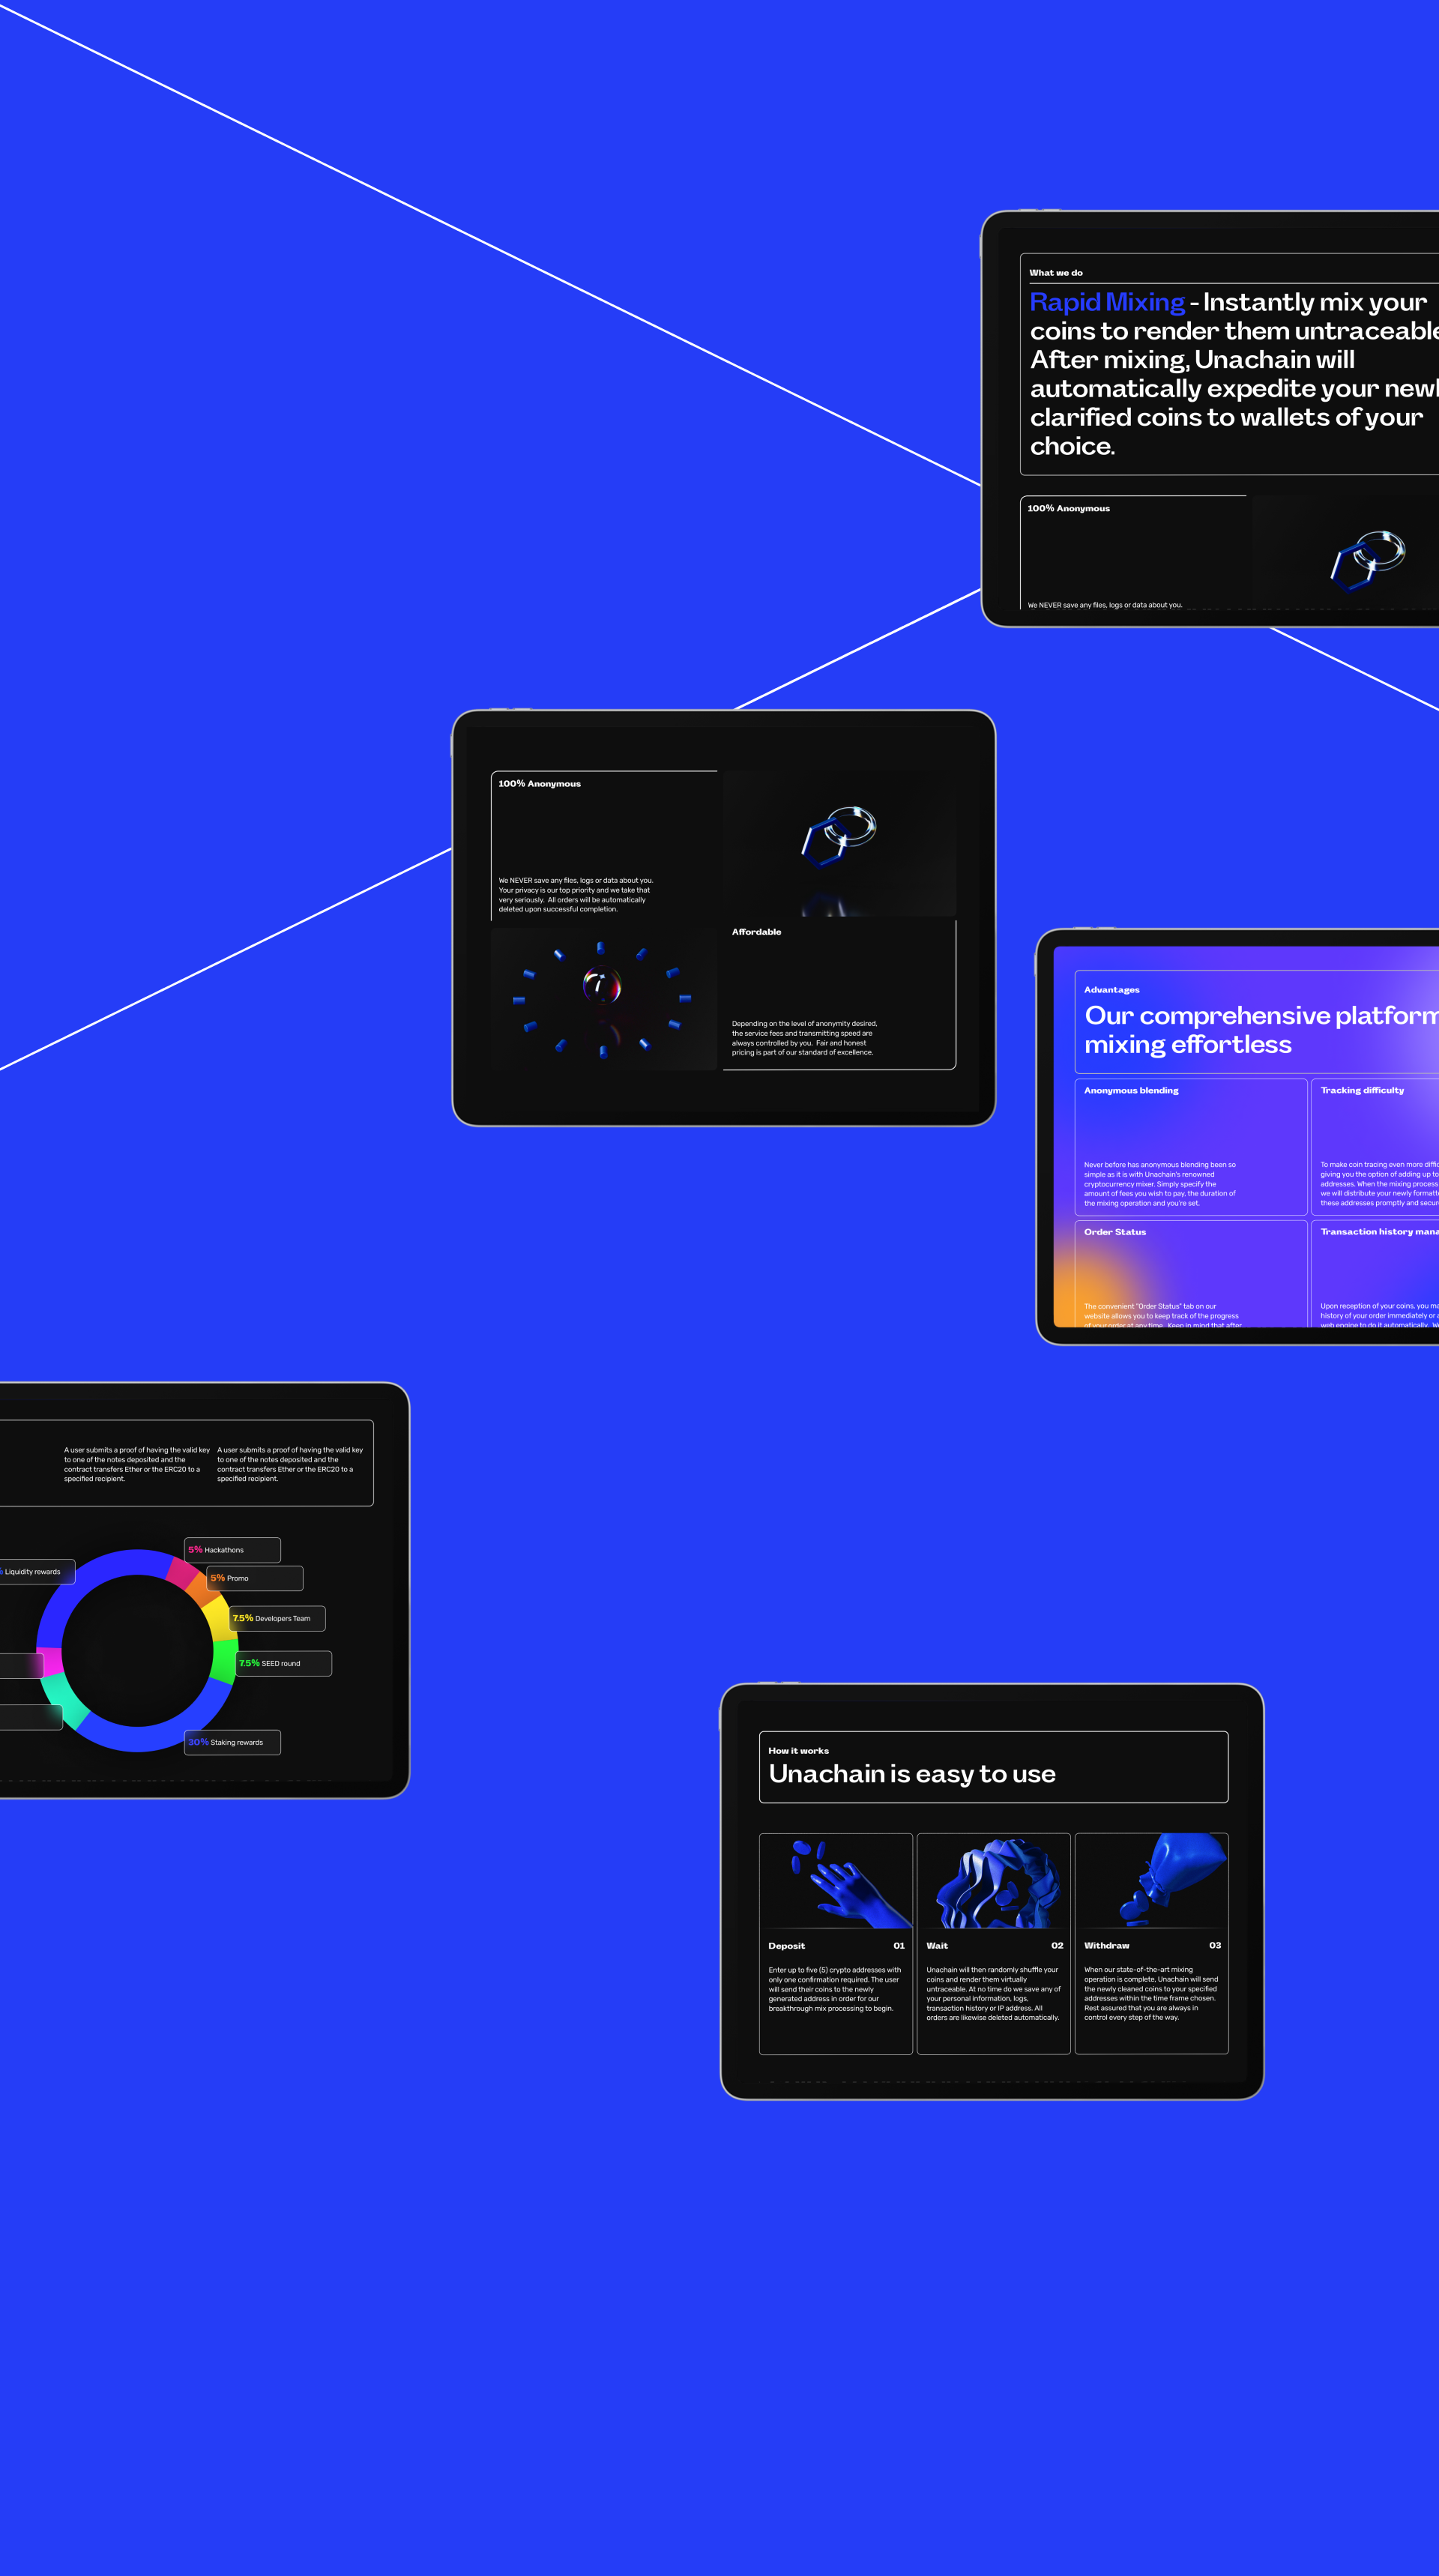
Task: Click the 7.5% SEED round label
Action: click(x=283, y=1663)
